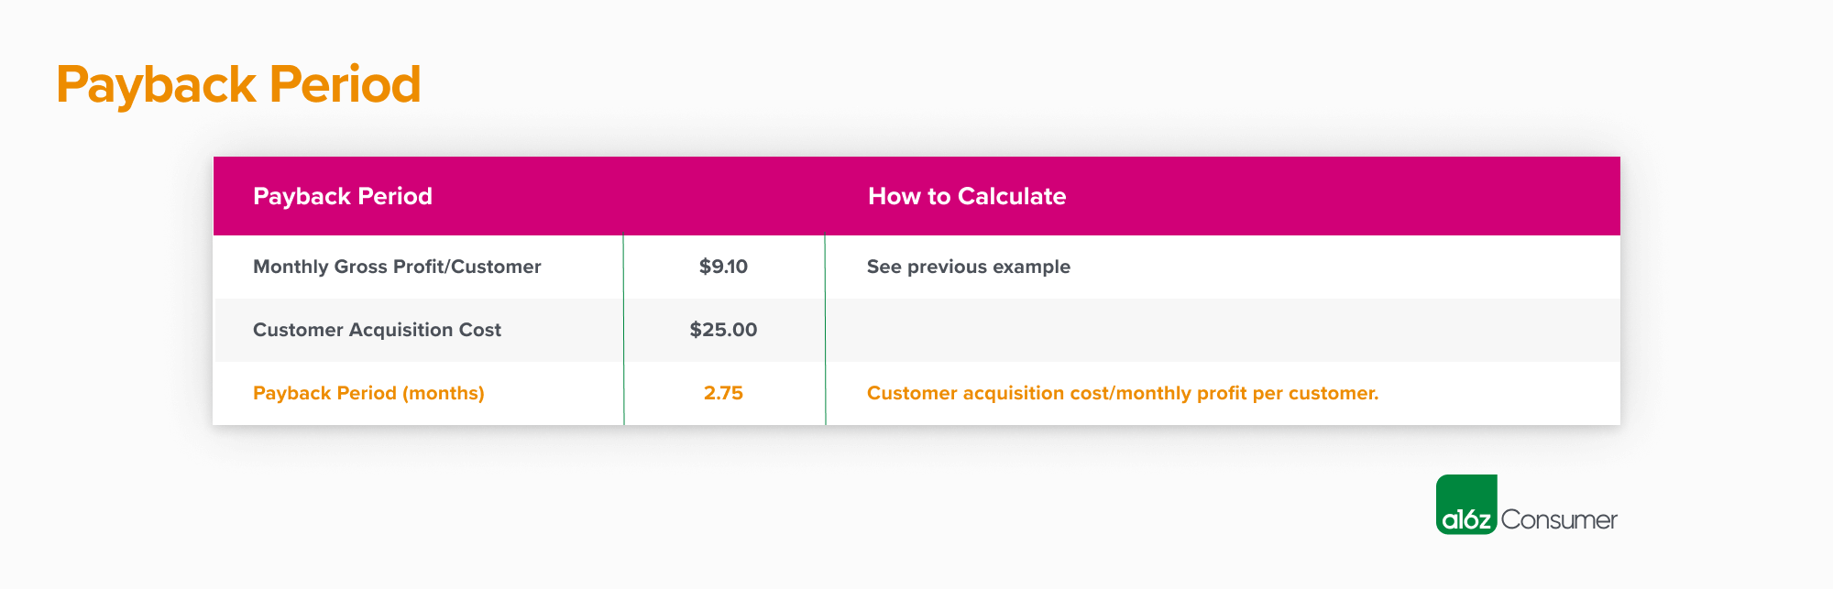Select the 2.75 result value
1833x589 pixels.
click(724, 393)
